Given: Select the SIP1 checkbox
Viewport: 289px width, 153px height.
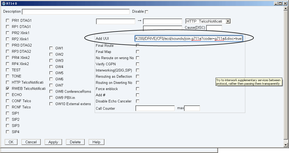Looking at the screenshot, I should pyautogui.click(x=8, y=113).
